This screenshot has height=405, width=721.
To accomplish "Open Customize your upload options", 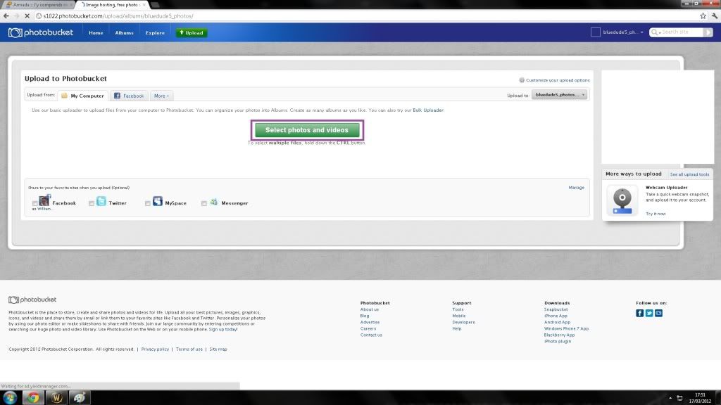I will (x=558, y=80).
